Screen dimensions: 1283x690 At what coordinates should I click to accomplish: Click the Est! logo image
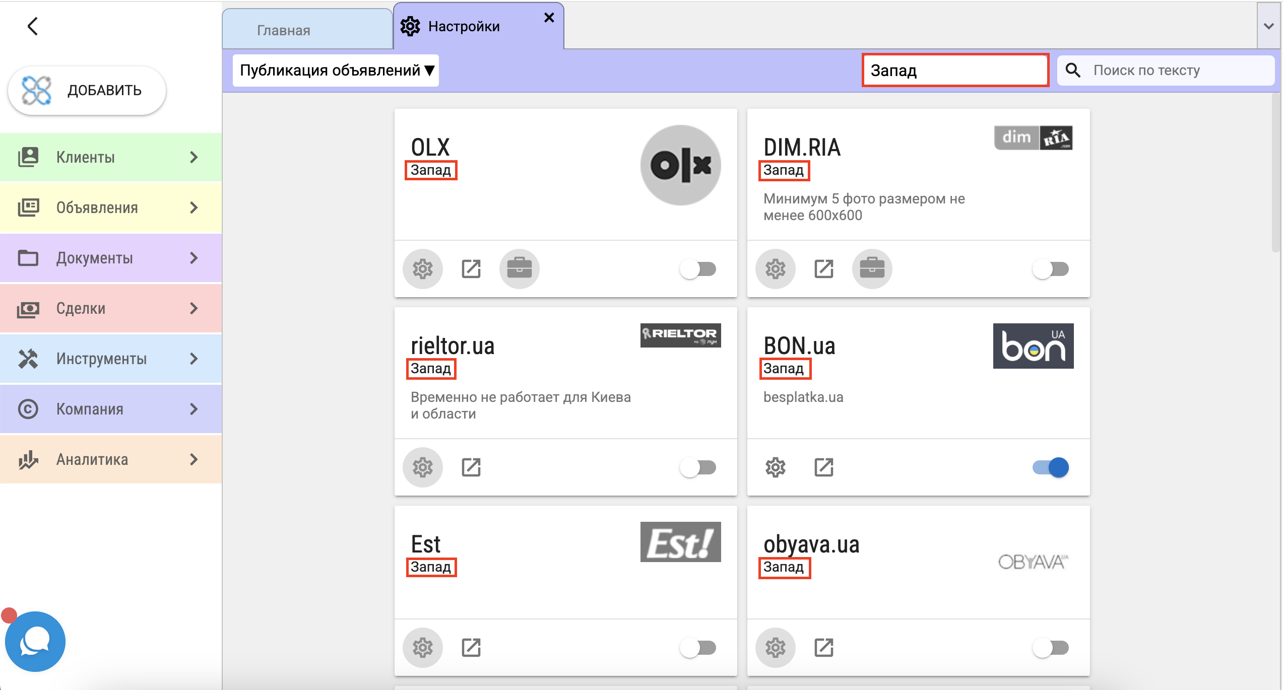click(x=680, y=542)
